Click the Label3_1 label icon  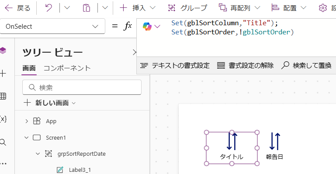[x=60, y=170]
